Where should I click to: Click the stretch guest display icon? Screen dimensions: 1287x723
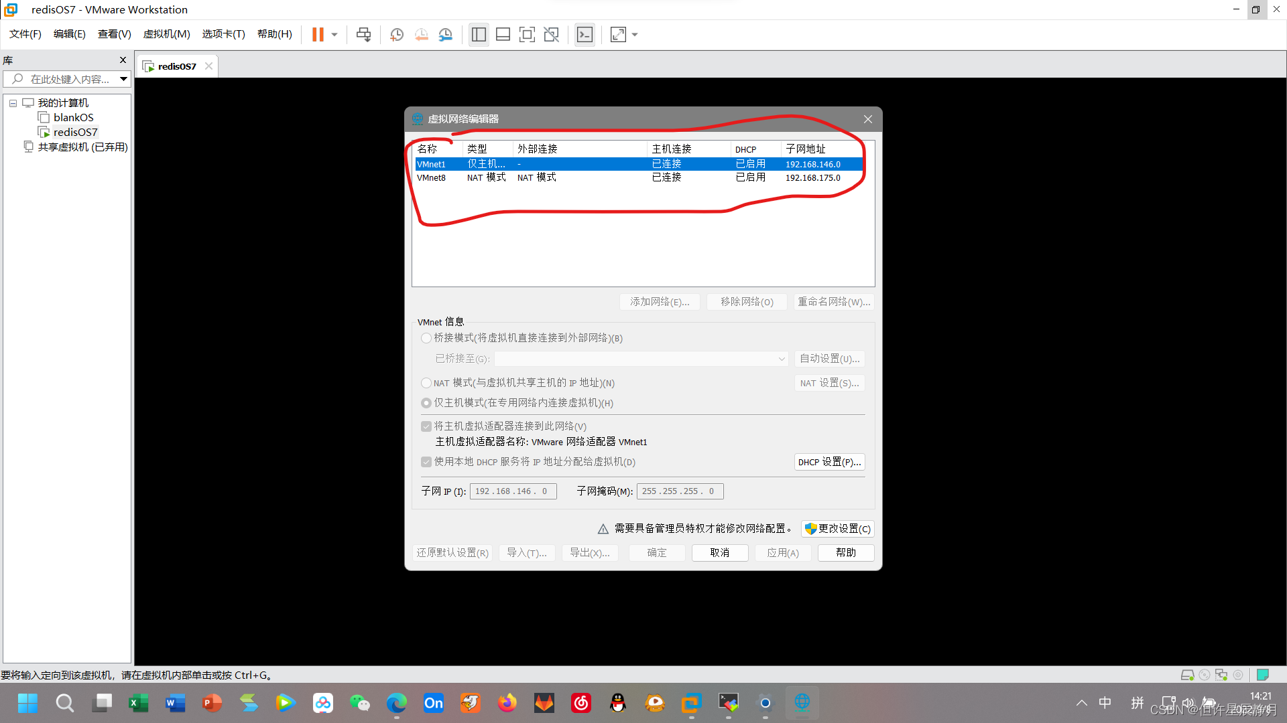point(618,34)
